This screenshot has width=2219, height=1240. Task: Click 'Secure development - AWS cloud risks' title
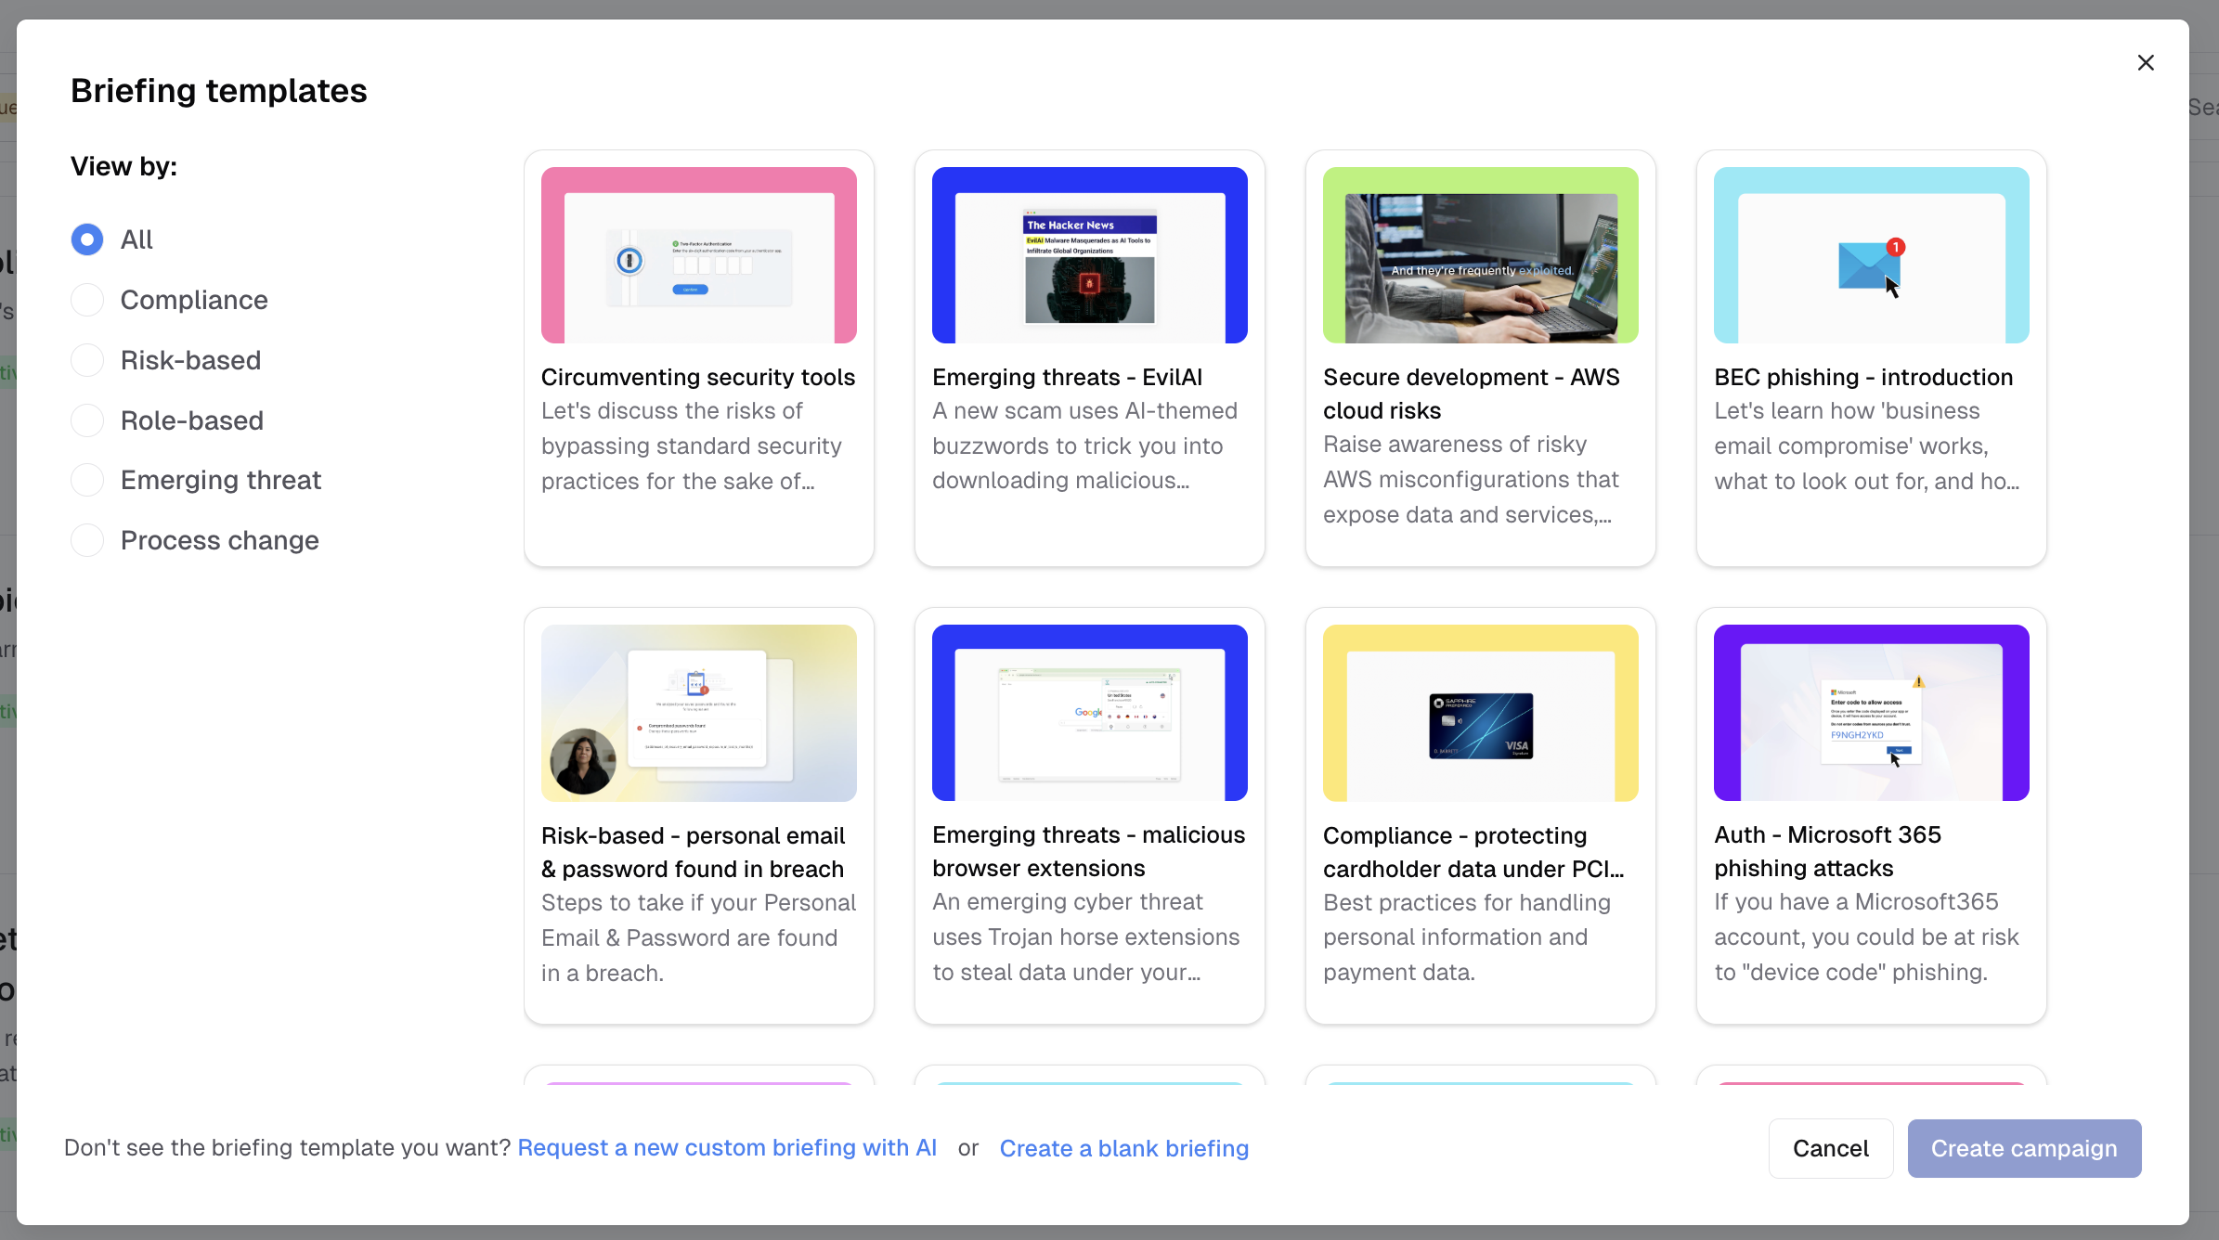[x=1472, y=394]
